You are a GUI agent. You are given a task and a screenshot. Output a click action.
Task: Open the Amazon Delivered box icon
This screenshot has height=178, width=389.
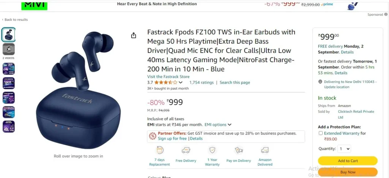pyautogui.click(x=265, y=150)
